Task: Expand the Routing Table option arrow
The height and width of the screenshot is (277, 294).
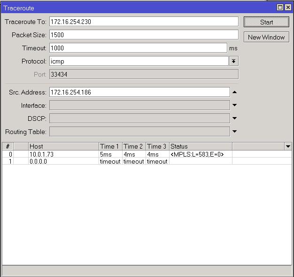Action: coord(234,132)
